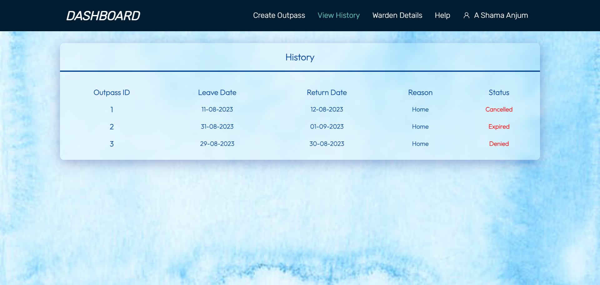Open Warden Details

click(x=397, y=15)
